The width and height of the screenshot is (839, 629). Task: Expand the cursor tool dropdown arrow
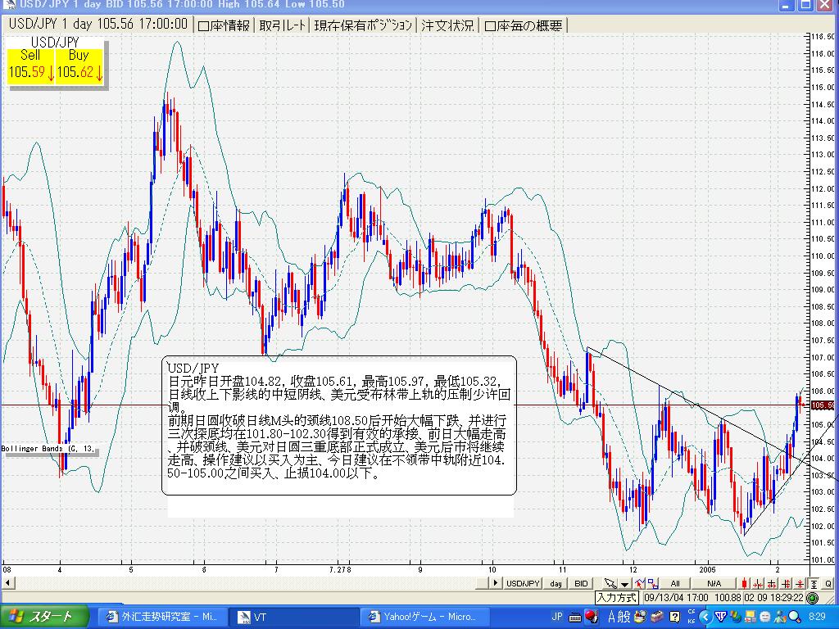pos(624,583)
